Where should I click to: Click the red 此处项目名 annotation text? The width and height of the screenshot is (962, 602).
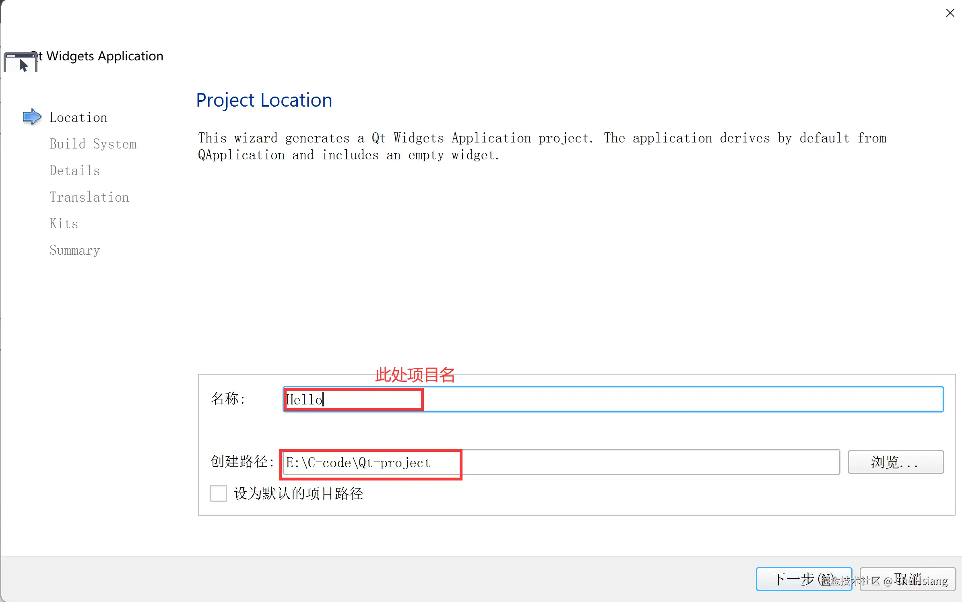pos(415,375)
